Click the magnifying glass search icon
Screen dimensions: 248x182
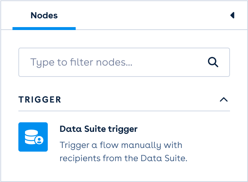click(x=213, y=62)
